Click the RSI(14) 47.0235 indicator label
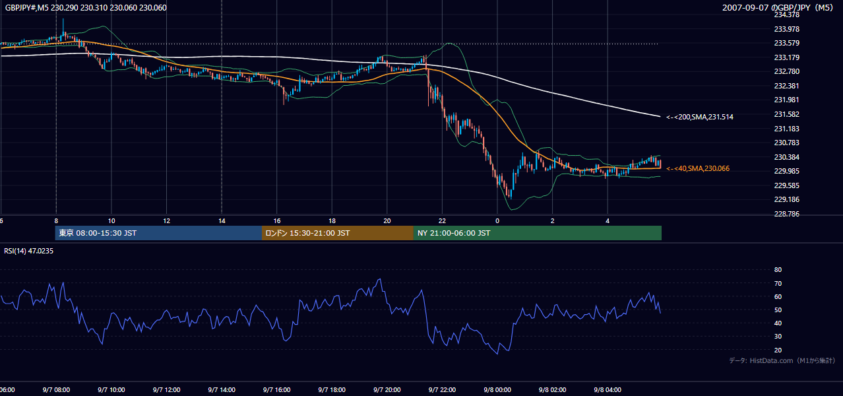The image size is (843, 396). click(x=28, y=251)
